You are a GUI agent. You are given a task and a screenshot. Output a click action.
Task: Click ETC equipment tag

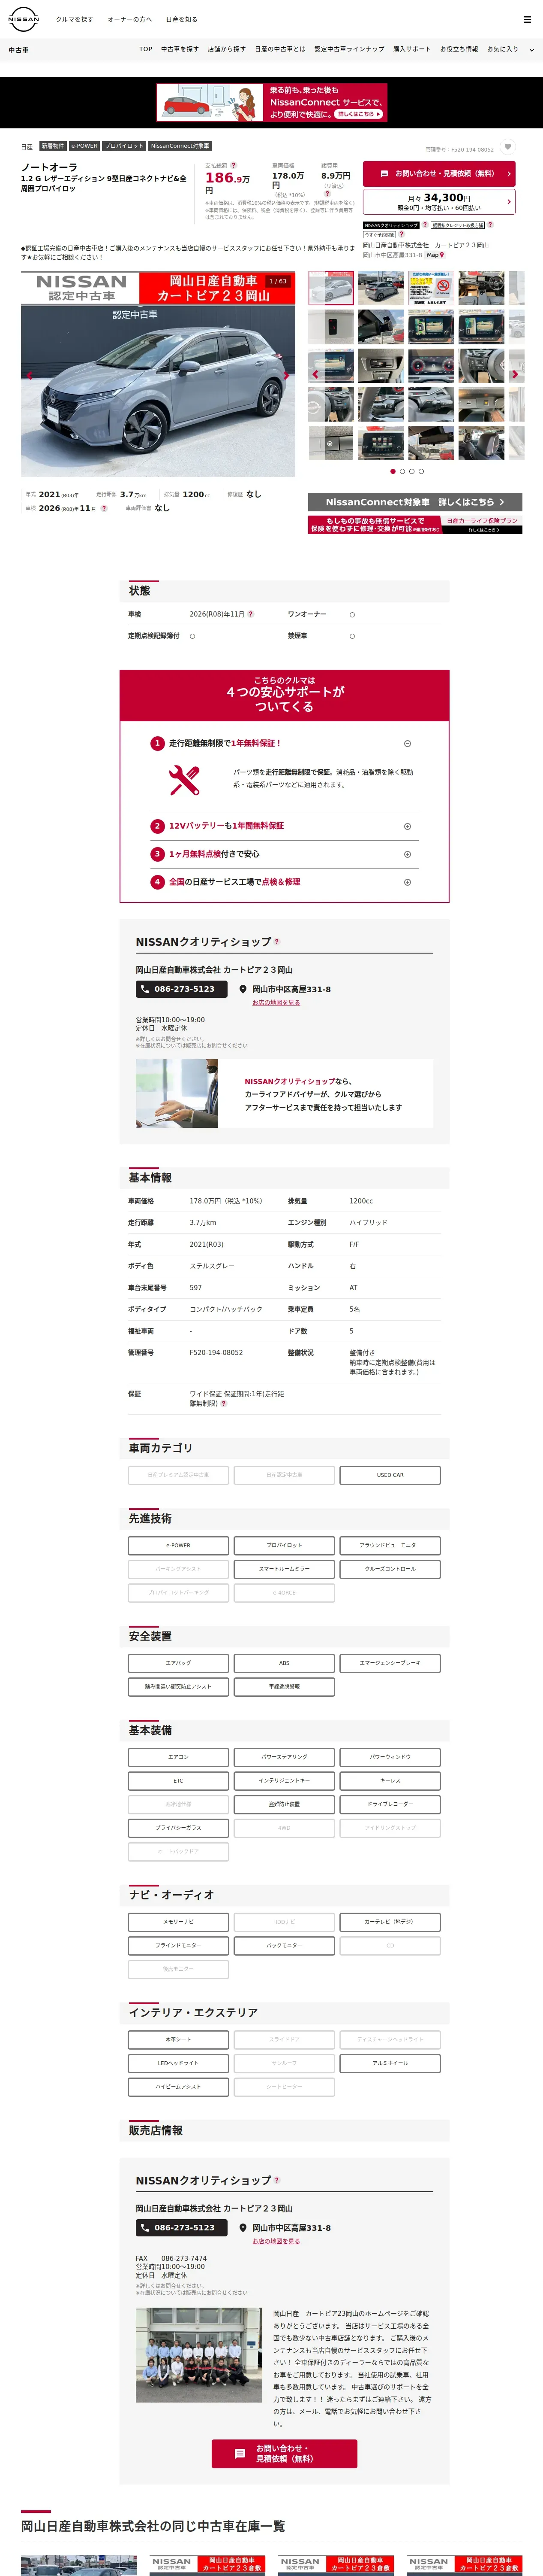(x=179, y=1781)
